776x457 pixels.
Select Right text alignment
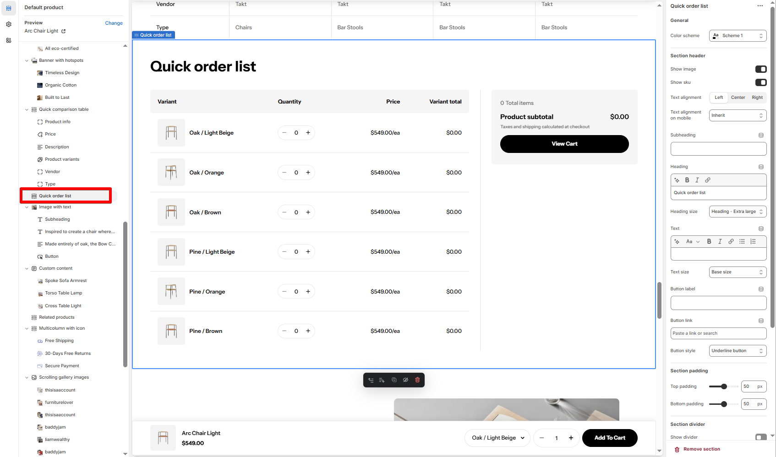(x=757, y=98)
